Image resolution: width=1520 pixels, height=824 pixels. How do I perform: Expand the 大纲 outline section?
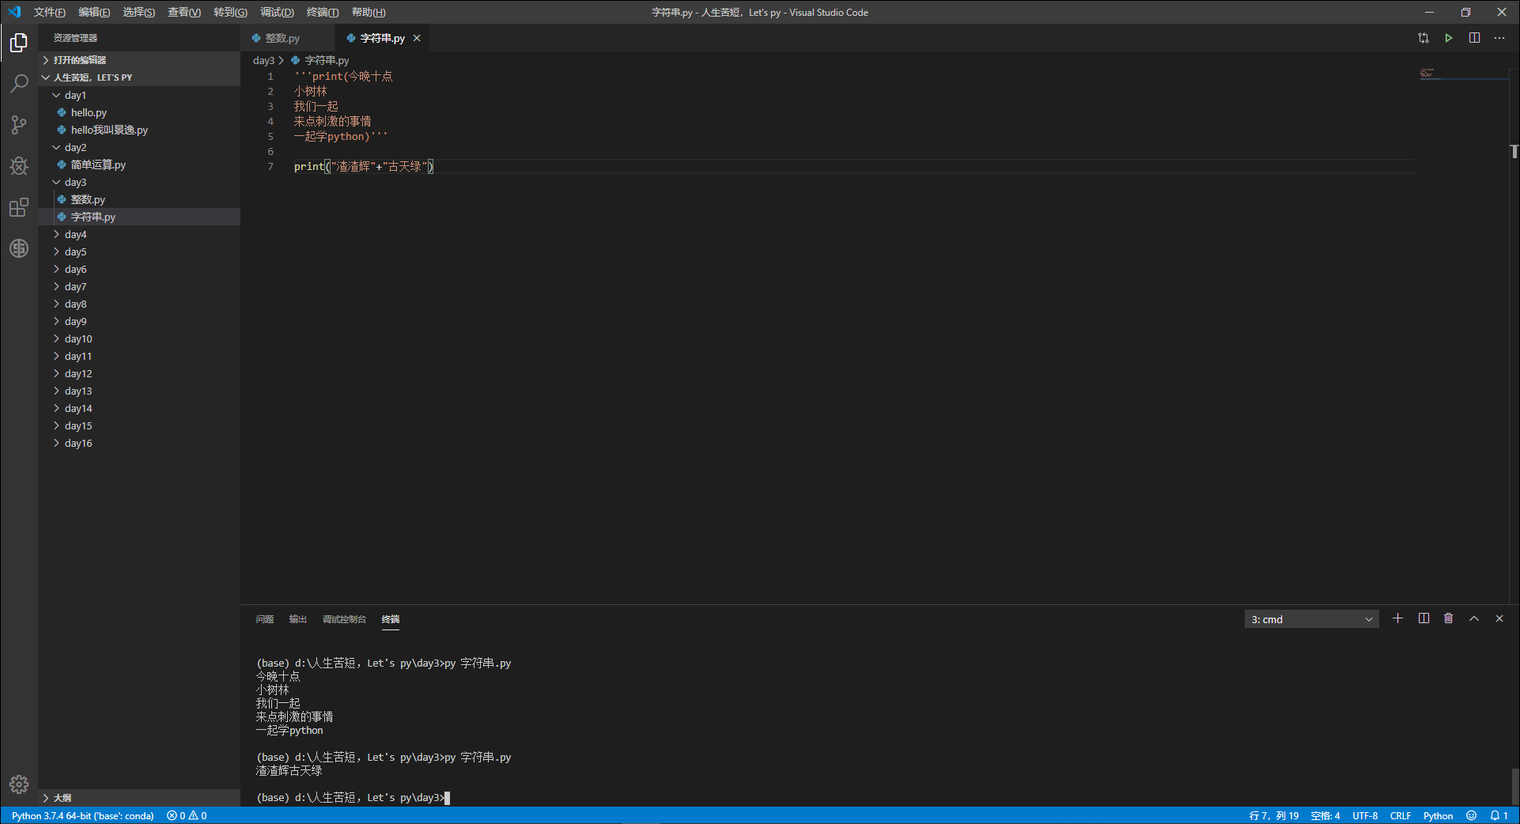point(138,798)
